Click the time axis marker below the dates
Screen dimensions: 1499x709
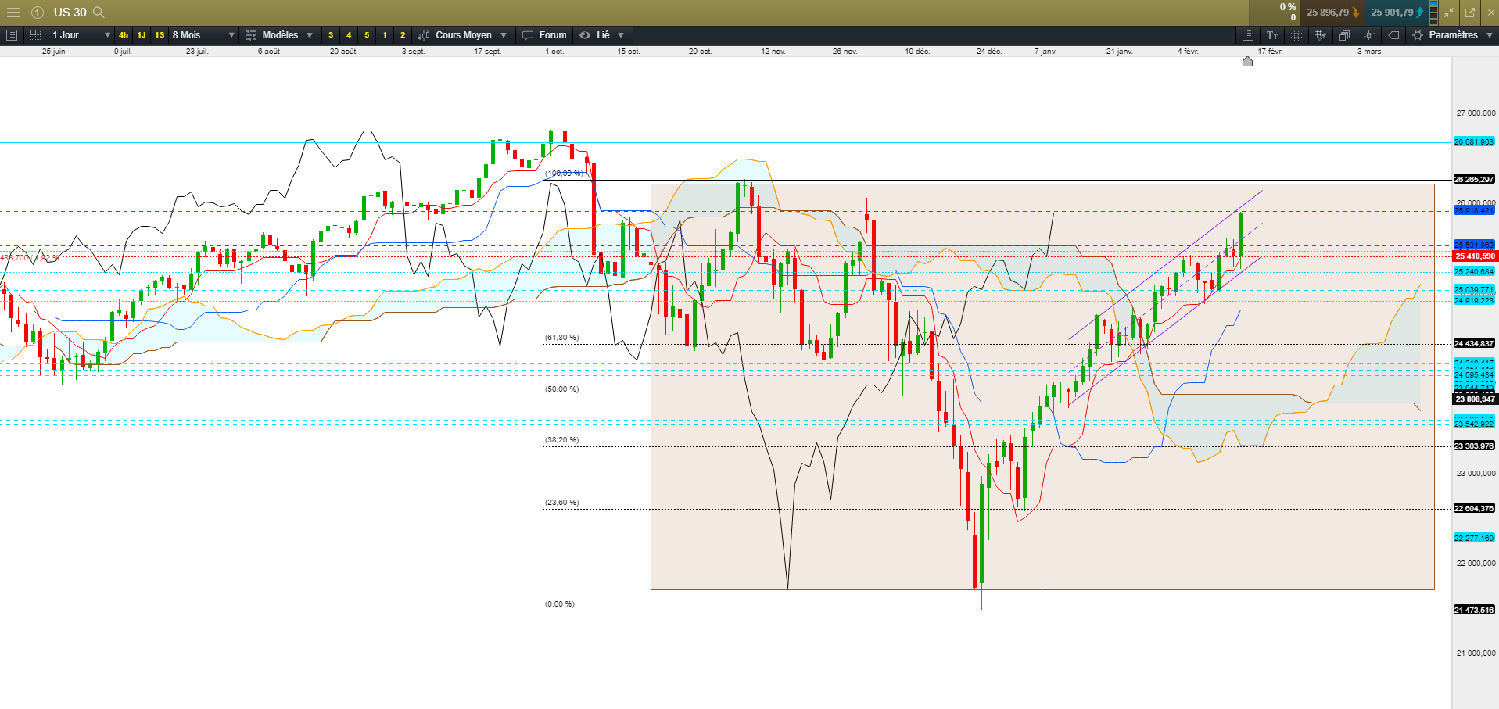coord(1247,61)
